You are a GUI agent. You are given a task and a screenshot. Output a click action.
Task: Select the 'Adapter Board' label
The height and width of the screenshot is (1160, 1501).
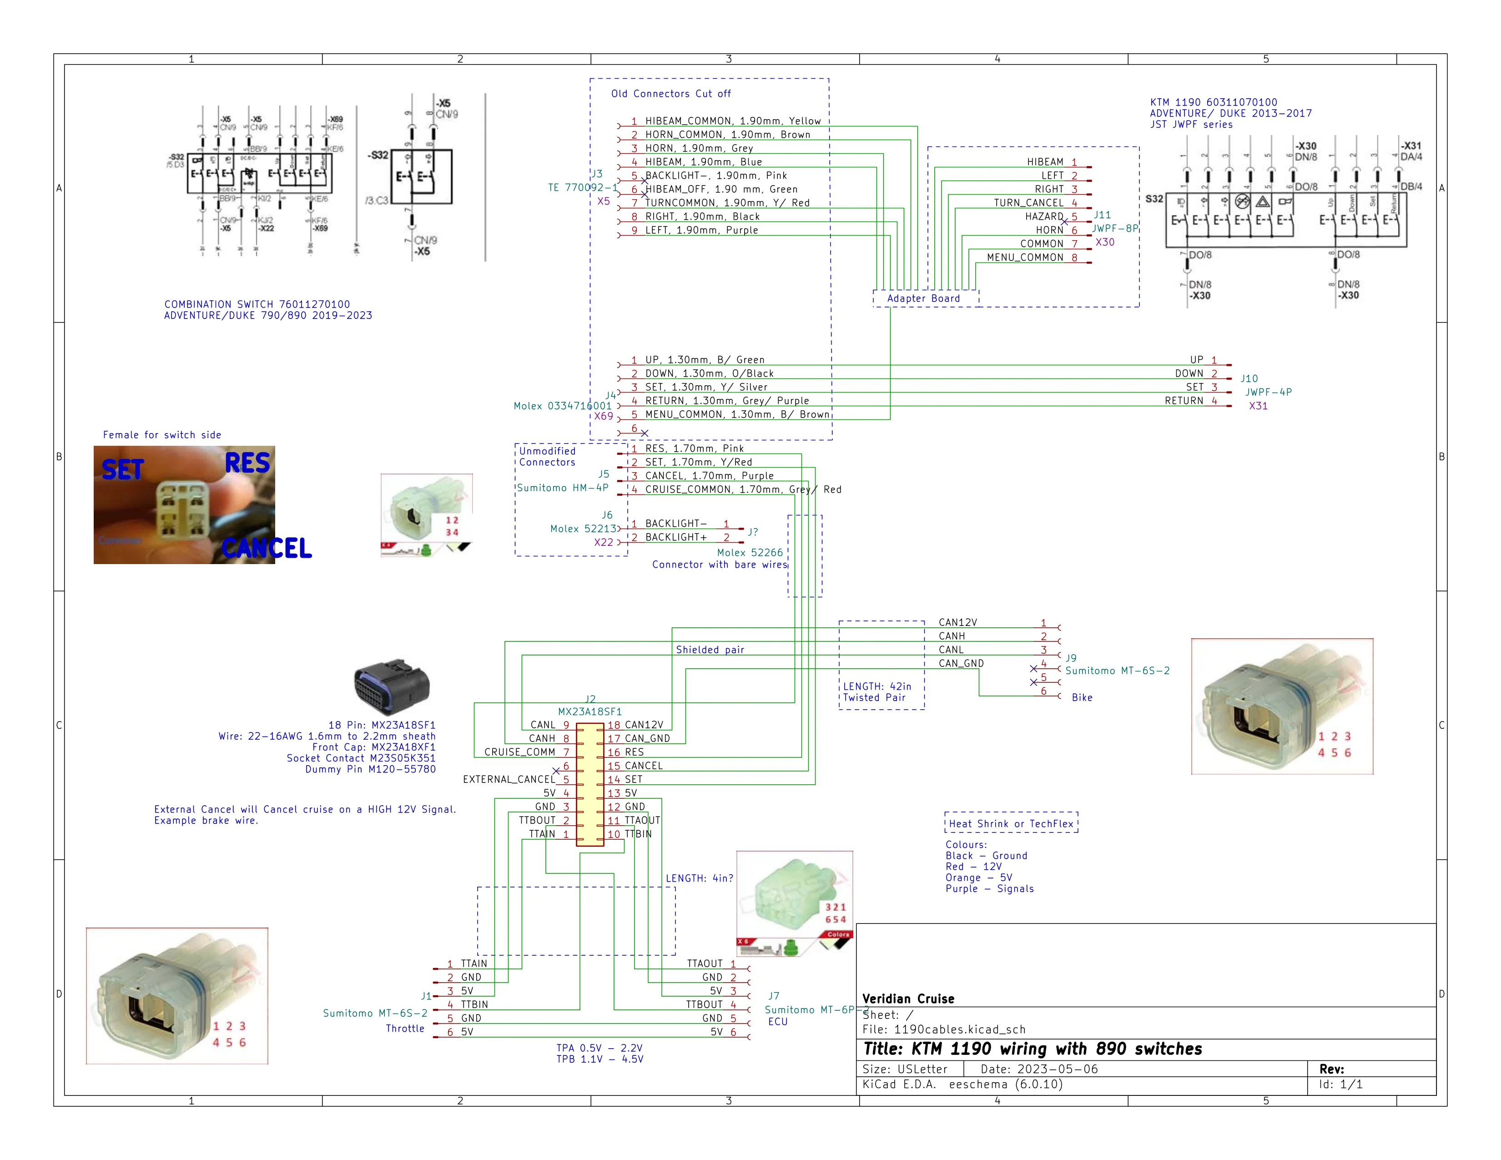pos(923,298)
